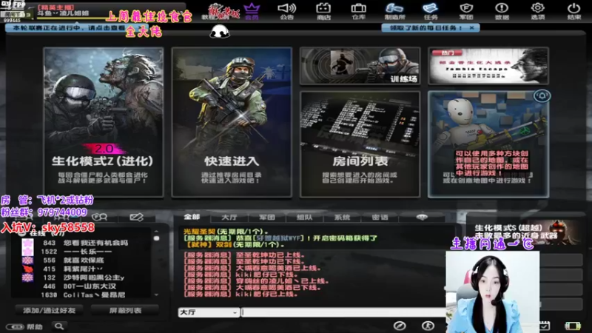Click player name 斗鱼丶凌儿姐姐 top left
592x333 pixels.
[63, 13]
